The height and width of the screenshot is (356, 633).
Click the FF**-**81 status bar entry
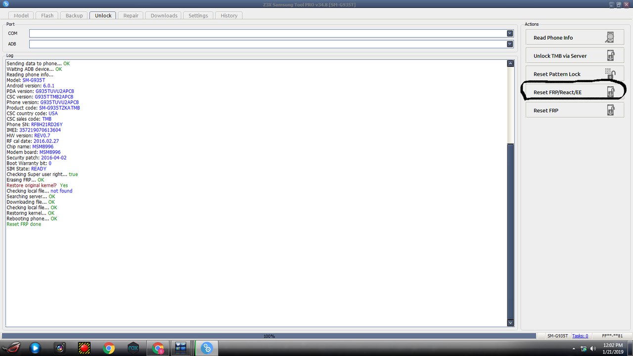[612, 336]
